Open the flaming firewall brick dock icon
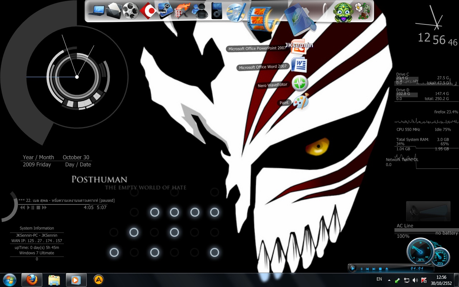Image resolution: width=459 pixels, height=287 pixels. click(182, 11)
